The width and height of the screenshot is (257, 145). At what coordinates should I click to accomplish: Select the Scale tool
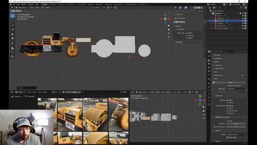(x=12, y=34)
